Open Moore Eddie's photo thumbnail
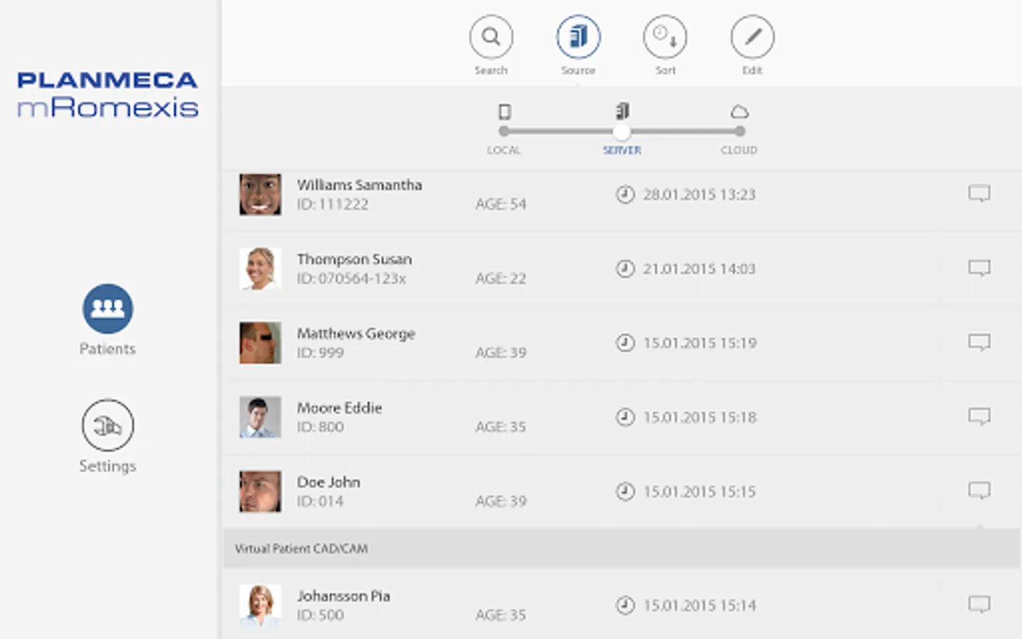Viewport: 1022px width, 639px height. pyautogui.click(x=260, y=417)
